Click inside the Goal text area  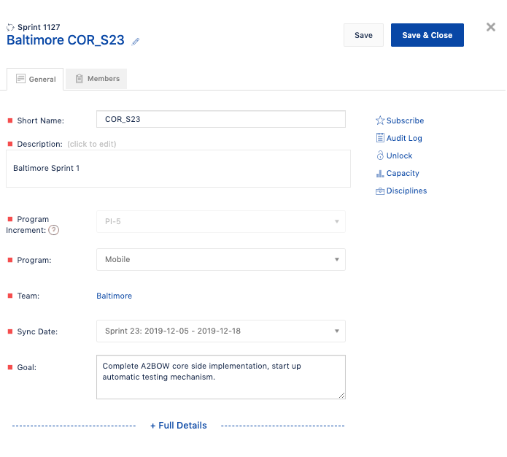(x=221, y=377)
